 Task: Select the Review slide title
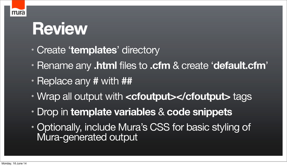[60, 29]
